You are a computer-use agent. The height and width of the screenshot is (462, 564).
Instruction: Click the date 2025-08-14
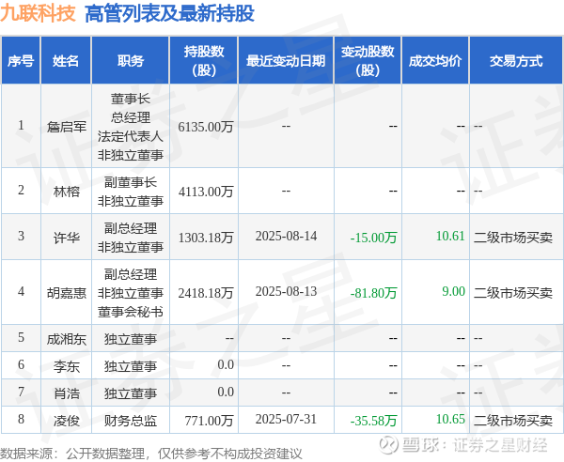tap(286, 236)
